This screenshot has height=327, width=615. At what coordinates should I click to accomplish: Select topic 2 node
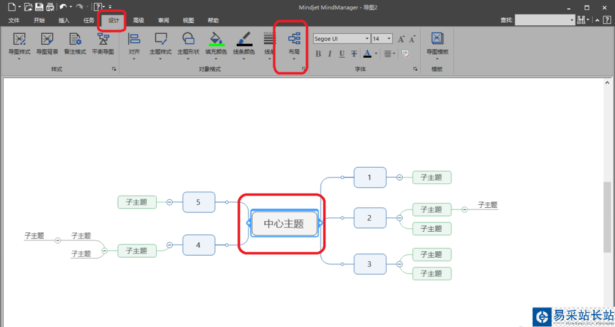(370, 218)
